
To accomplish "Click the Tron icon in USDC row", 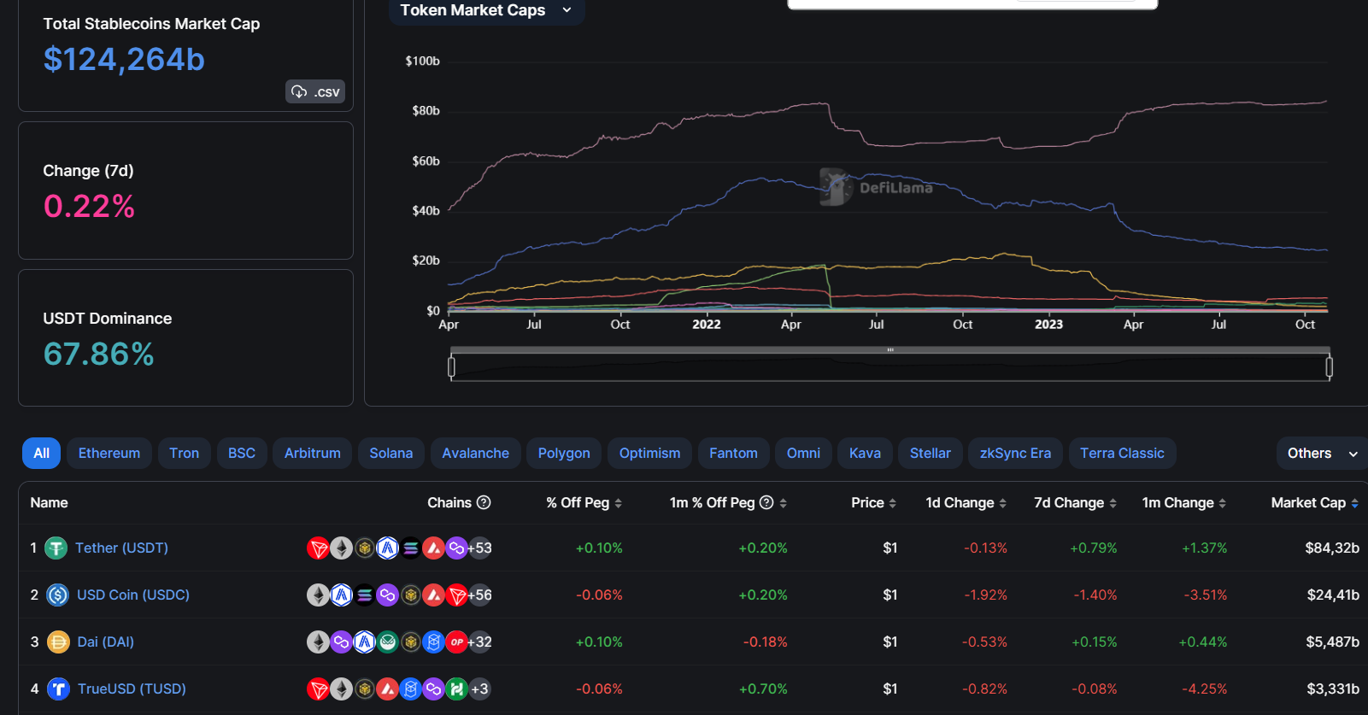I will [456, 595].
